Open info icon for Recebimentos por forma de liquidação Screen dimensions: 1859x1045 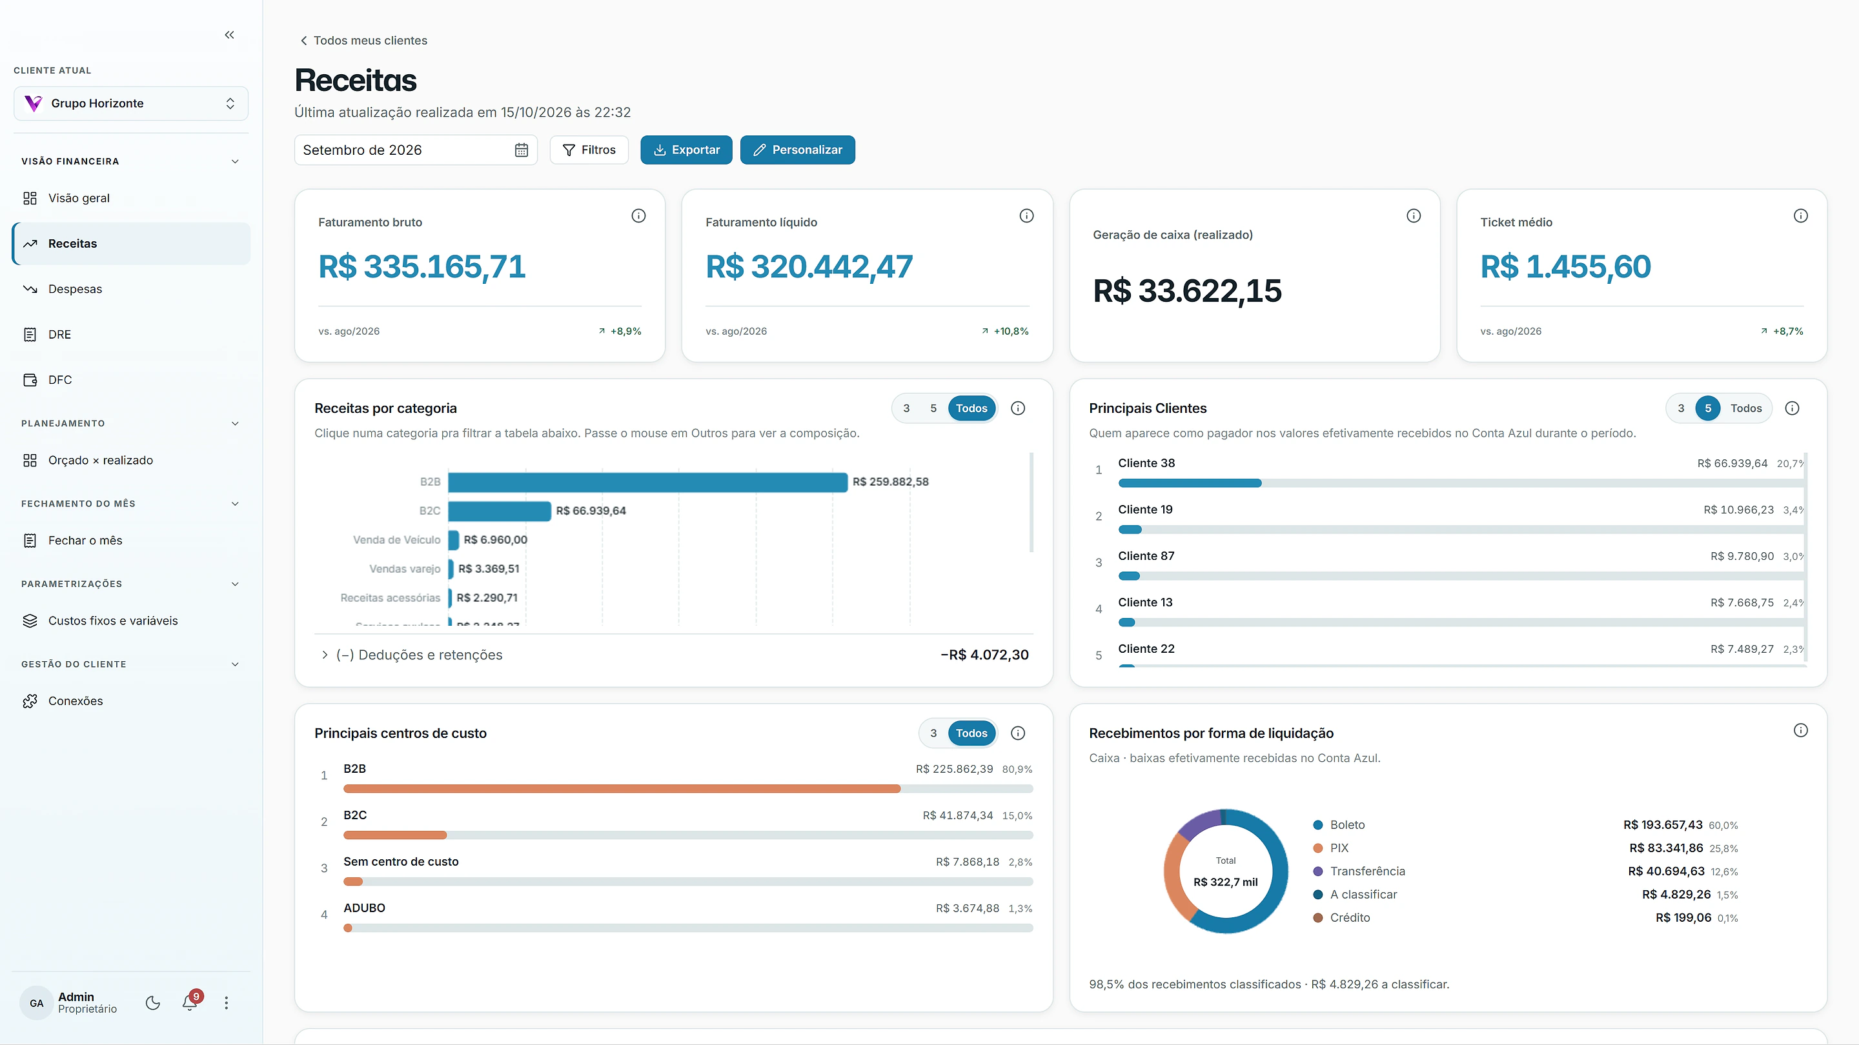pyautogui.click(x=1800, y=731)
